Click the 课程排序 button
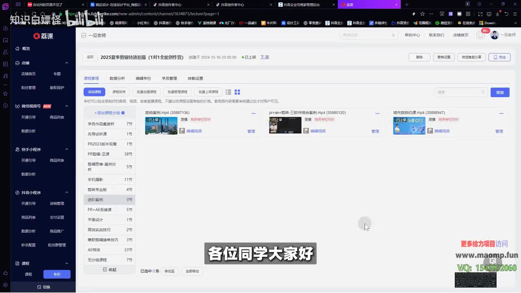The height and width of the screenshot is (293, 521). click(x=119, y=92)
